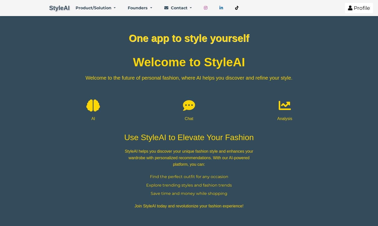Click 'One app to style yourself' heading
This screenshot has width=378, height=226.
[189, 38]
